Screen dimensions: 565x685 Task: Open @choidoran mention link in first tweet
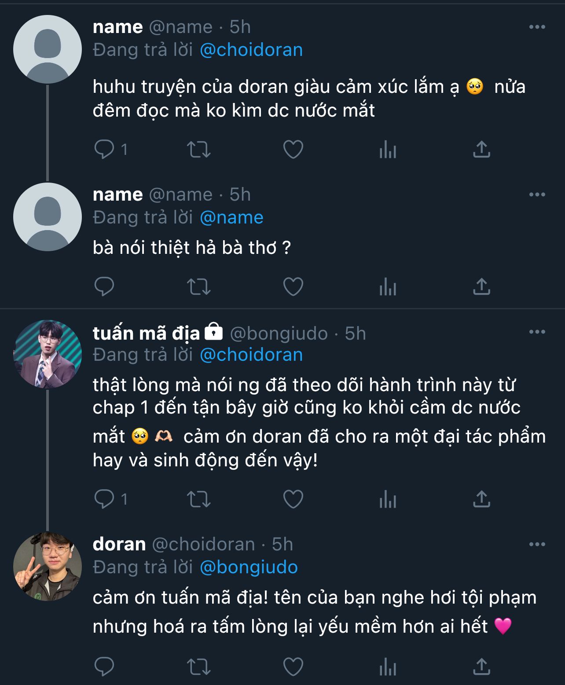click(x=251, y=50)
